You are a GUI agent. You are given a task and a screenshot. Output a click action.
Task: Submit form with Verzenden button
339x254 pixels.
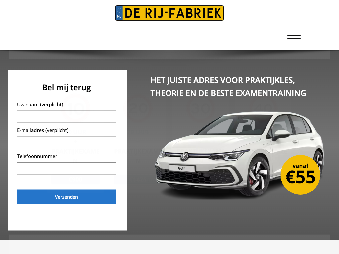(66, 197)
